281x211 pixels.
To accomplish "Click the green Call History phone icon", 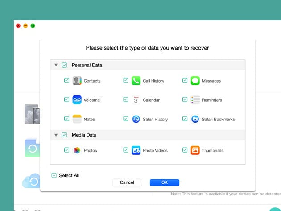I will pos(136,81).
